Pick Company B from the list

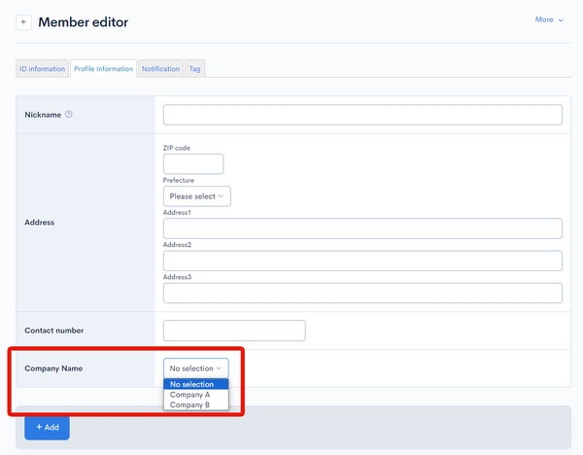(x=196, y=404)
